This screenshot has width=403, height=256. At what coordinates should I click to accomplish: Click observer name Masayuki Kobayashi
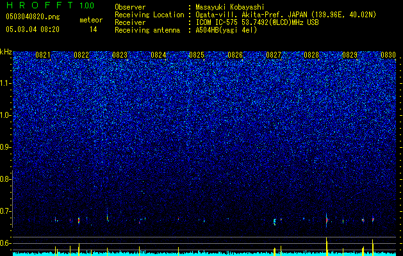tap(230, 7)
